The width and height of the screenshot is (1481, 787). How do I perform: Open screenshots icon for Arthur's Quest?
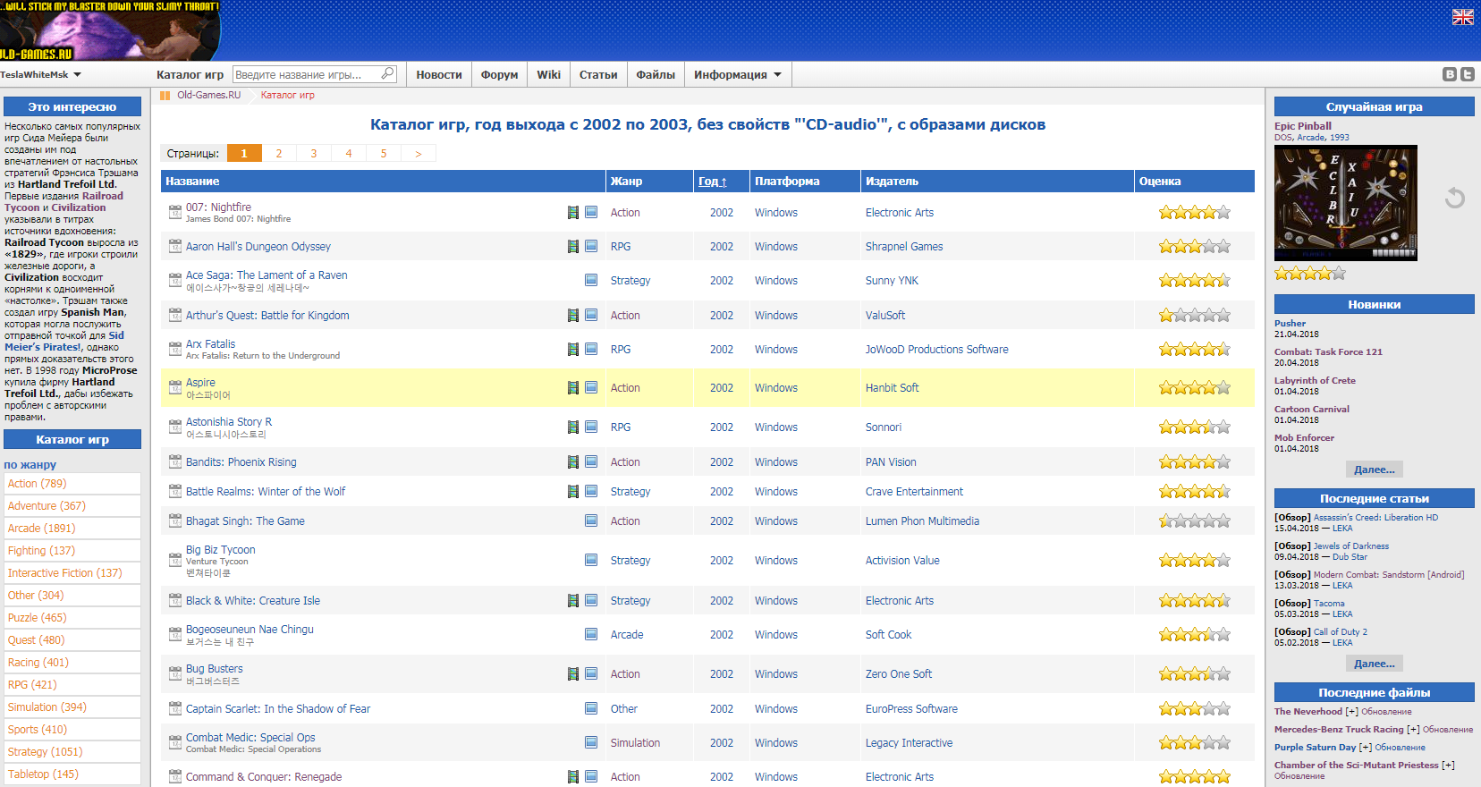(573, 316)
